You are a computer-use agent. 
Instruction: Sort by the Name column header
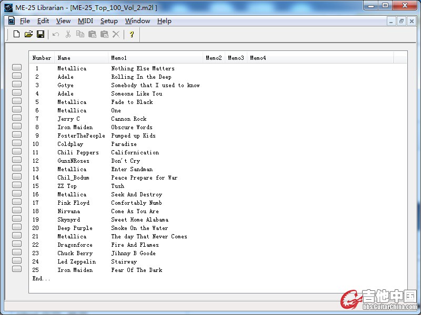tap(81, 58)
